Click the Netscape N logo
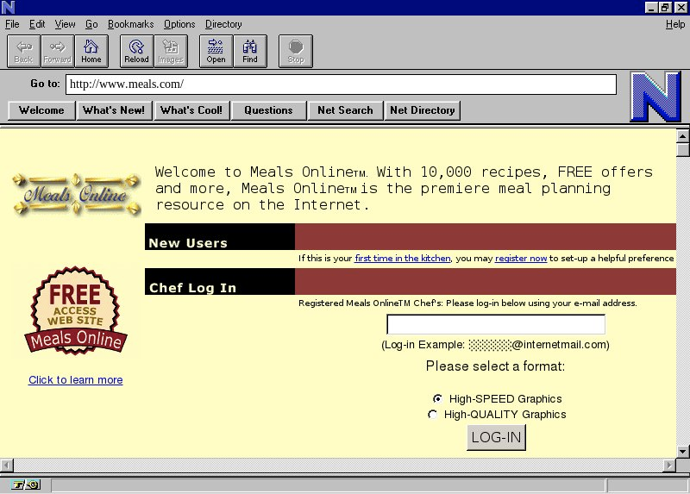The width and height of the screenshot is (690, 494). tap(655, 97)
